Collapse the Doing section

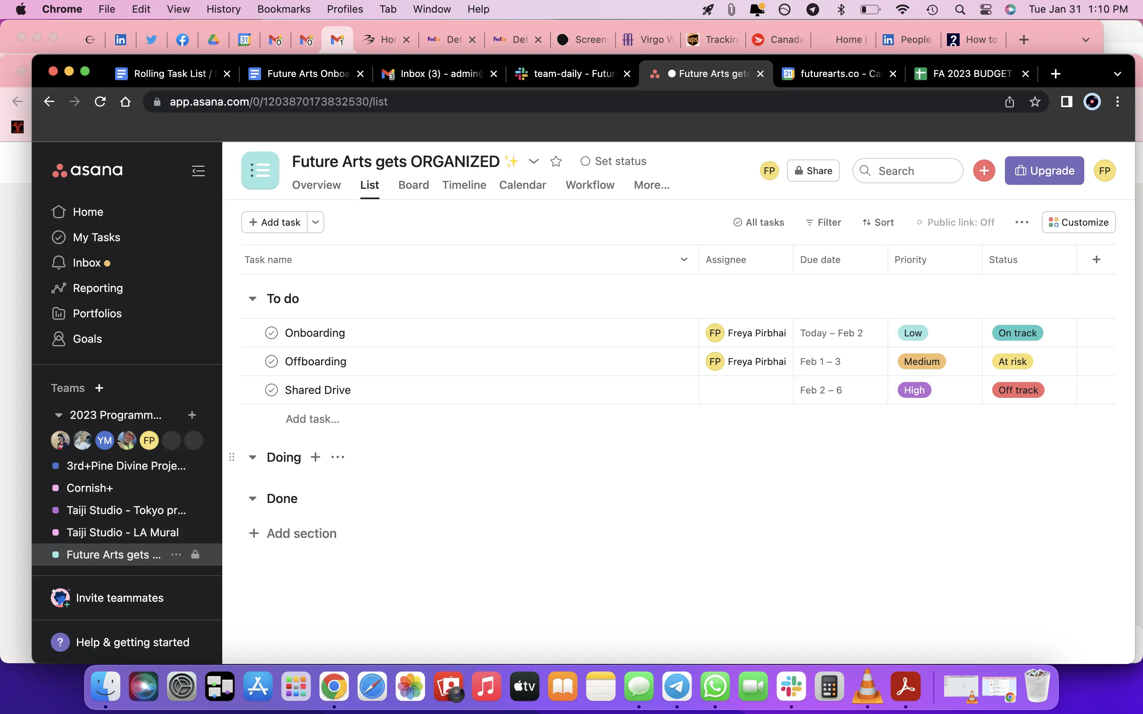pos(253,457)
